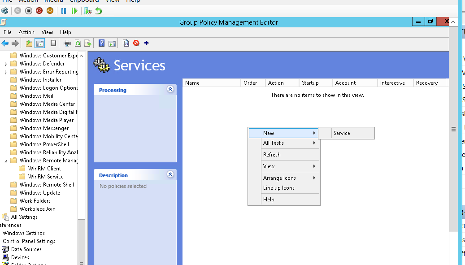Open the Help menu of Policy Editor
The height and width of the screenshot is (265, 465).
pos(65,32)
